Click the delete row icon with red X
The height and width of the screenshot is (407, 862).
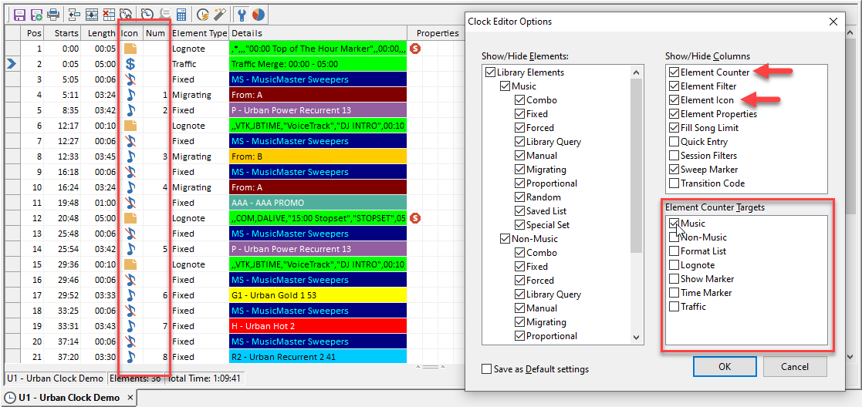[x=109, y=15]
